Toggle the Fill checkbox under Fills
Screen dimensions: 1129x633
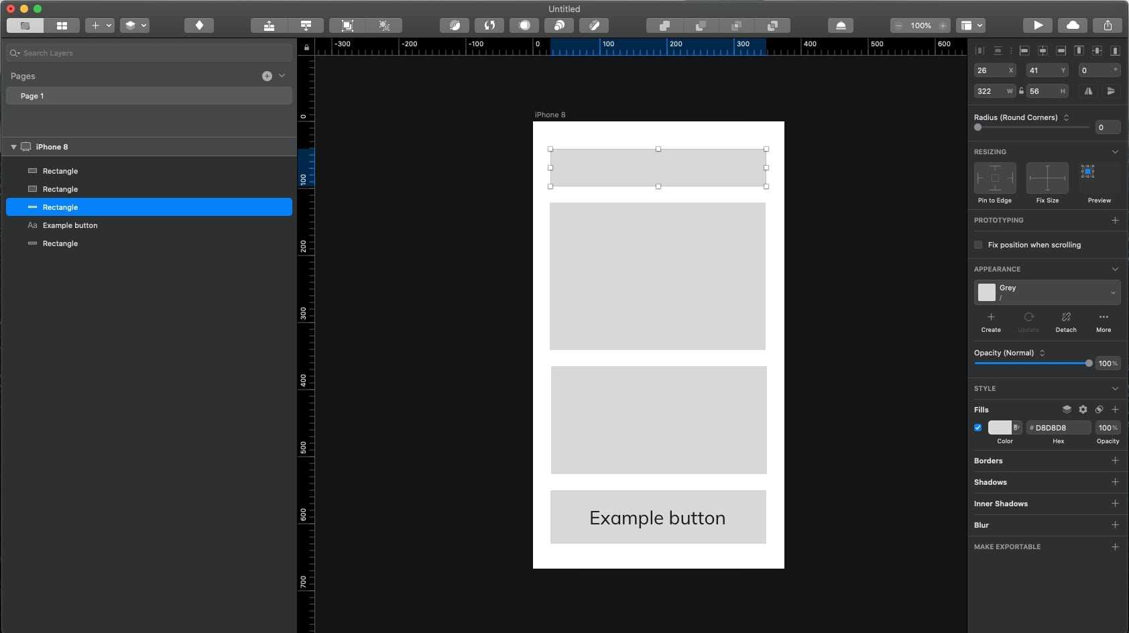pyautogui.click(x=977, y=427)
